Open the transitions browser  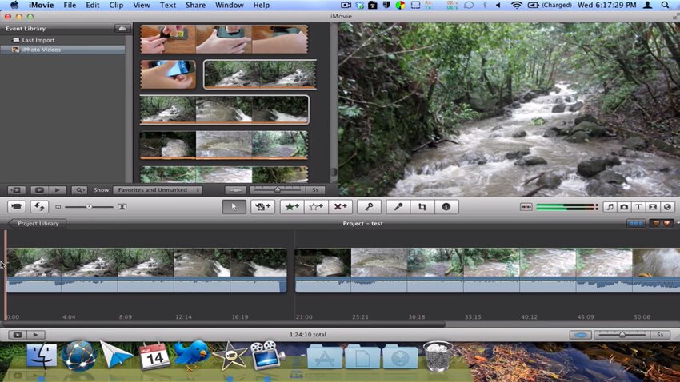tap(653, 207)
